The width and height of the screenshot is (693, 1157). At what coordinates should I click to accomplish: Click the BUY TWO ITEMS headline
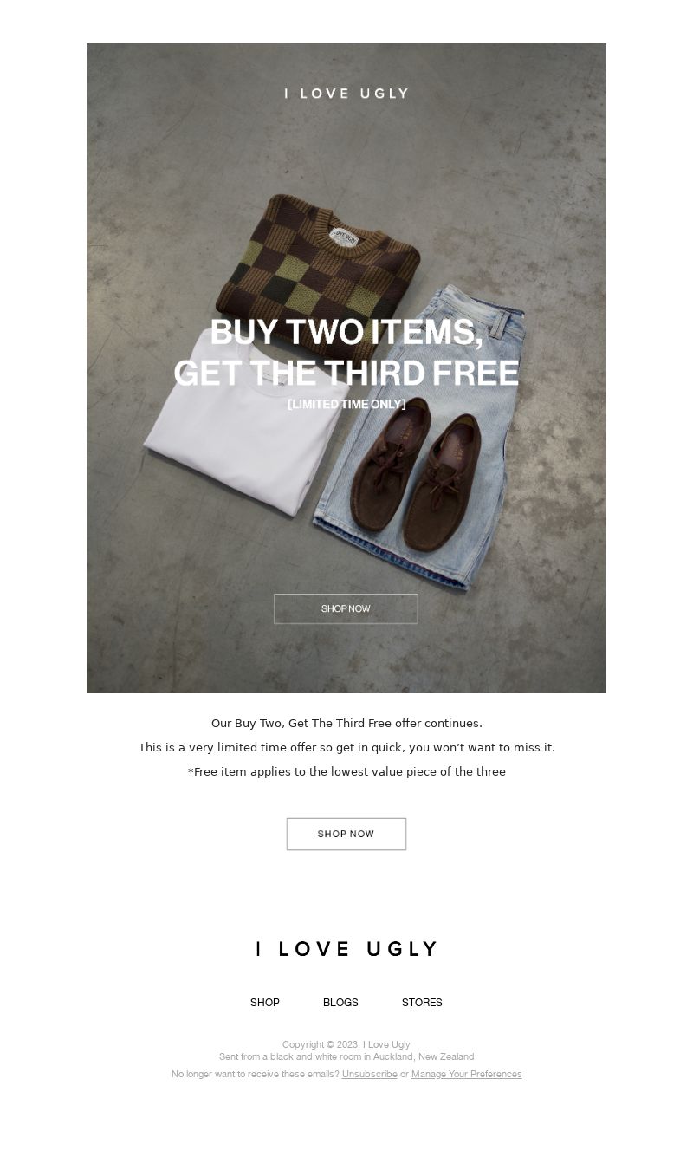tap(346, 353)
